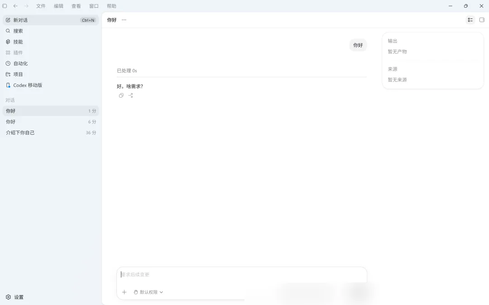The image size is (489, 305).
Task: Open the 自动化 section
Action: (51, 64)
